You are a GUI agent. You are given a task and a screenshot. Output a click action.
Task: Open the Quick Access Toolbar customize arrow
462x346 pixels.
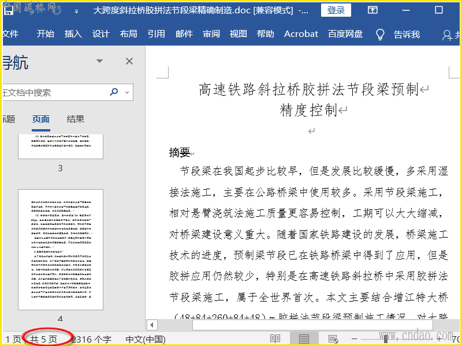tap(76, 11)
